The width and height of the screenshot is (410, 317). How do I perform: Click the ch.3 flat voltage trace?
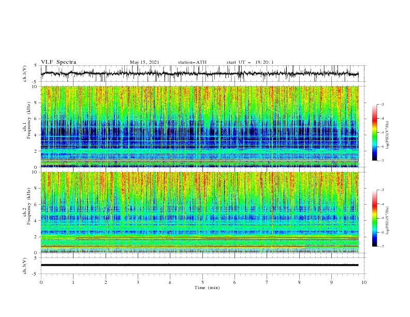(x=199, y=265)
